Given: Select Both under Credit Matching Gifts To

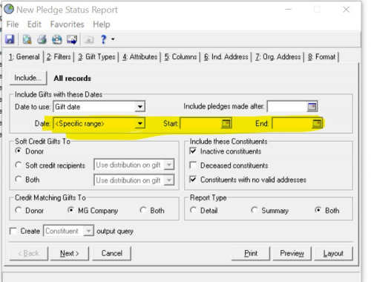Looking at the screenshot, I should tap(143, 210).
